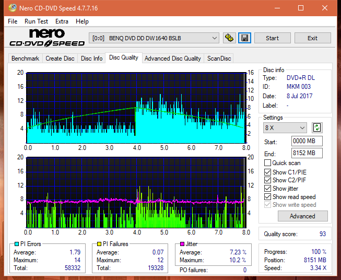Viewport: 341px width, 280px height.
Task: Open the Extra menu
Action: [62, 21]
